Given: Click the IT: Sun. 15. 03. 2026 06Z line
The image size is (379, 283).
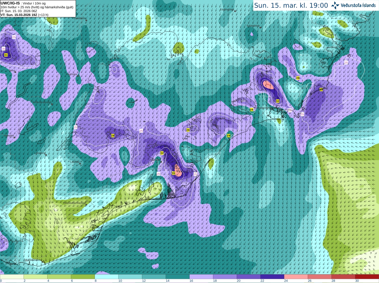Looking at the screenshot, I should [x=19, y=11].
